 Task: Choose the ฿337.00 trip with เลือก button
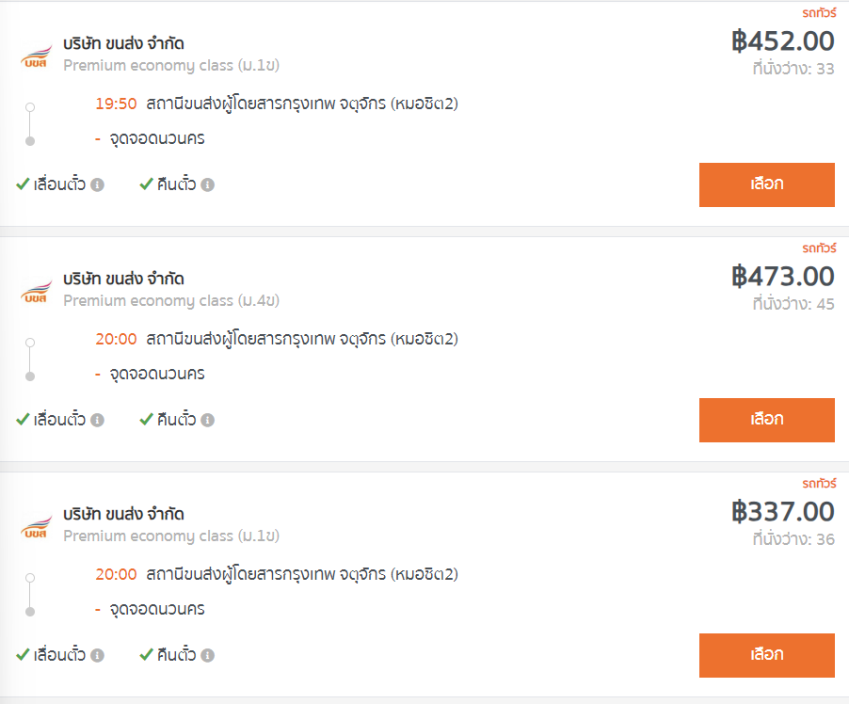tap(766, 655)
